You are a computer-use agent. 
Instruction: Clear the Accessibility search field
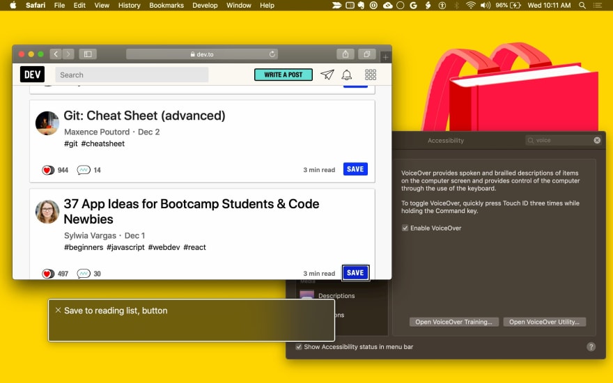click(x=597, y=141)
